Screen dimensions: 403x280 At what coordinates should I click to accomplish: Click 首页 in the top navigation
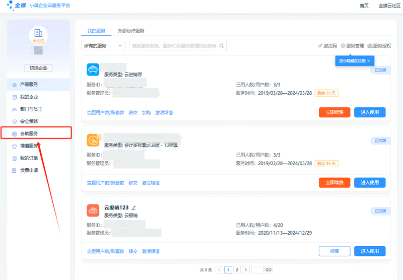[364, 6]
